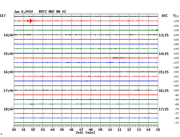
Task: Click the '08' minute axis label
Action: click(x=91, y=130)
